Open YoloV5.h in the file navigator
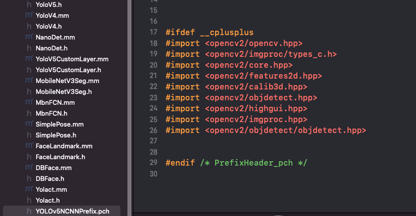The width and height of the screenshot is (416, 216). 49,4
